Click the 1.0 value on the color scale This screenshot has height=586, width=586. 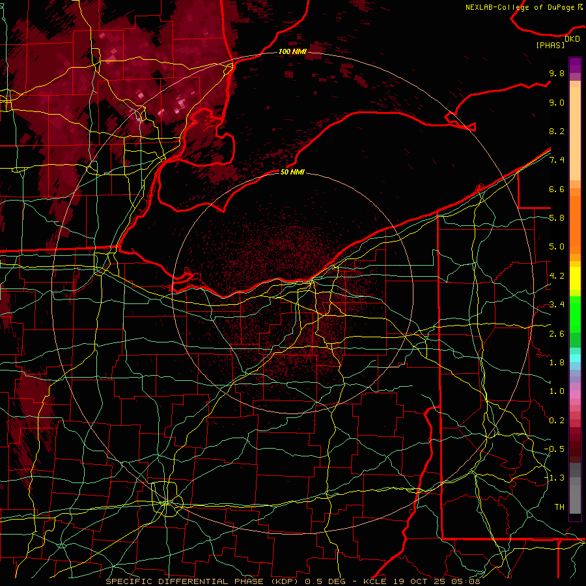click(x=557, y=391)
